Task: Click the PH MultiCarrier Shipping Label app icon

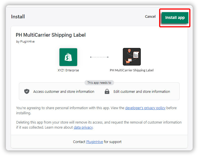Action: (132, 57)
